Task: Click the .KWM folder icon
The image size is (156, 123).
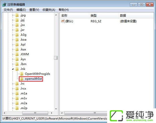Action: (x=17, y=54)
